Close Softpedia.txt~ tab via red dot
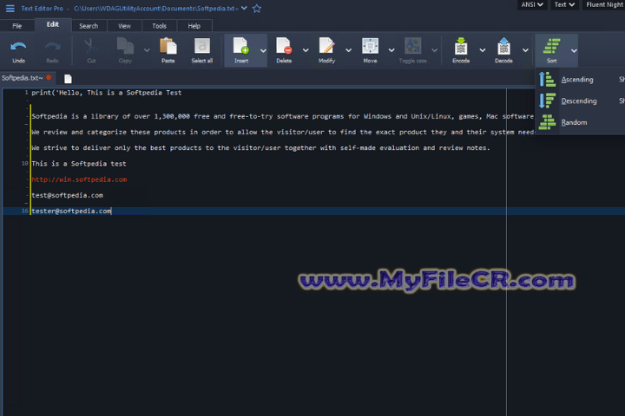 click(49, 78)
